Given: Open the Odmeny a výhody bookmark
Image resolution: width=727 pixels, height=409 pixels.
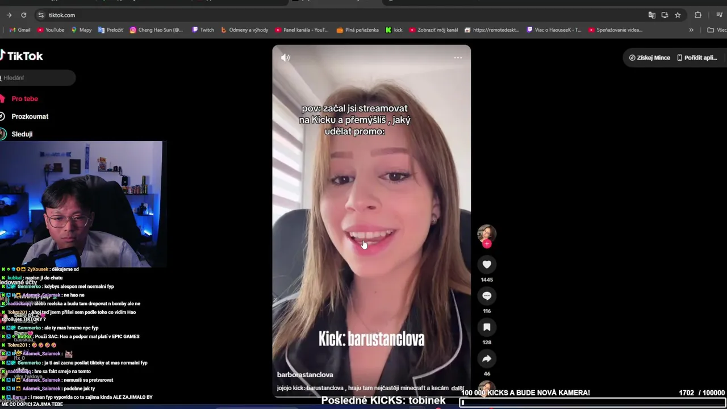Looking at the screenshot, I should [244, 30].
